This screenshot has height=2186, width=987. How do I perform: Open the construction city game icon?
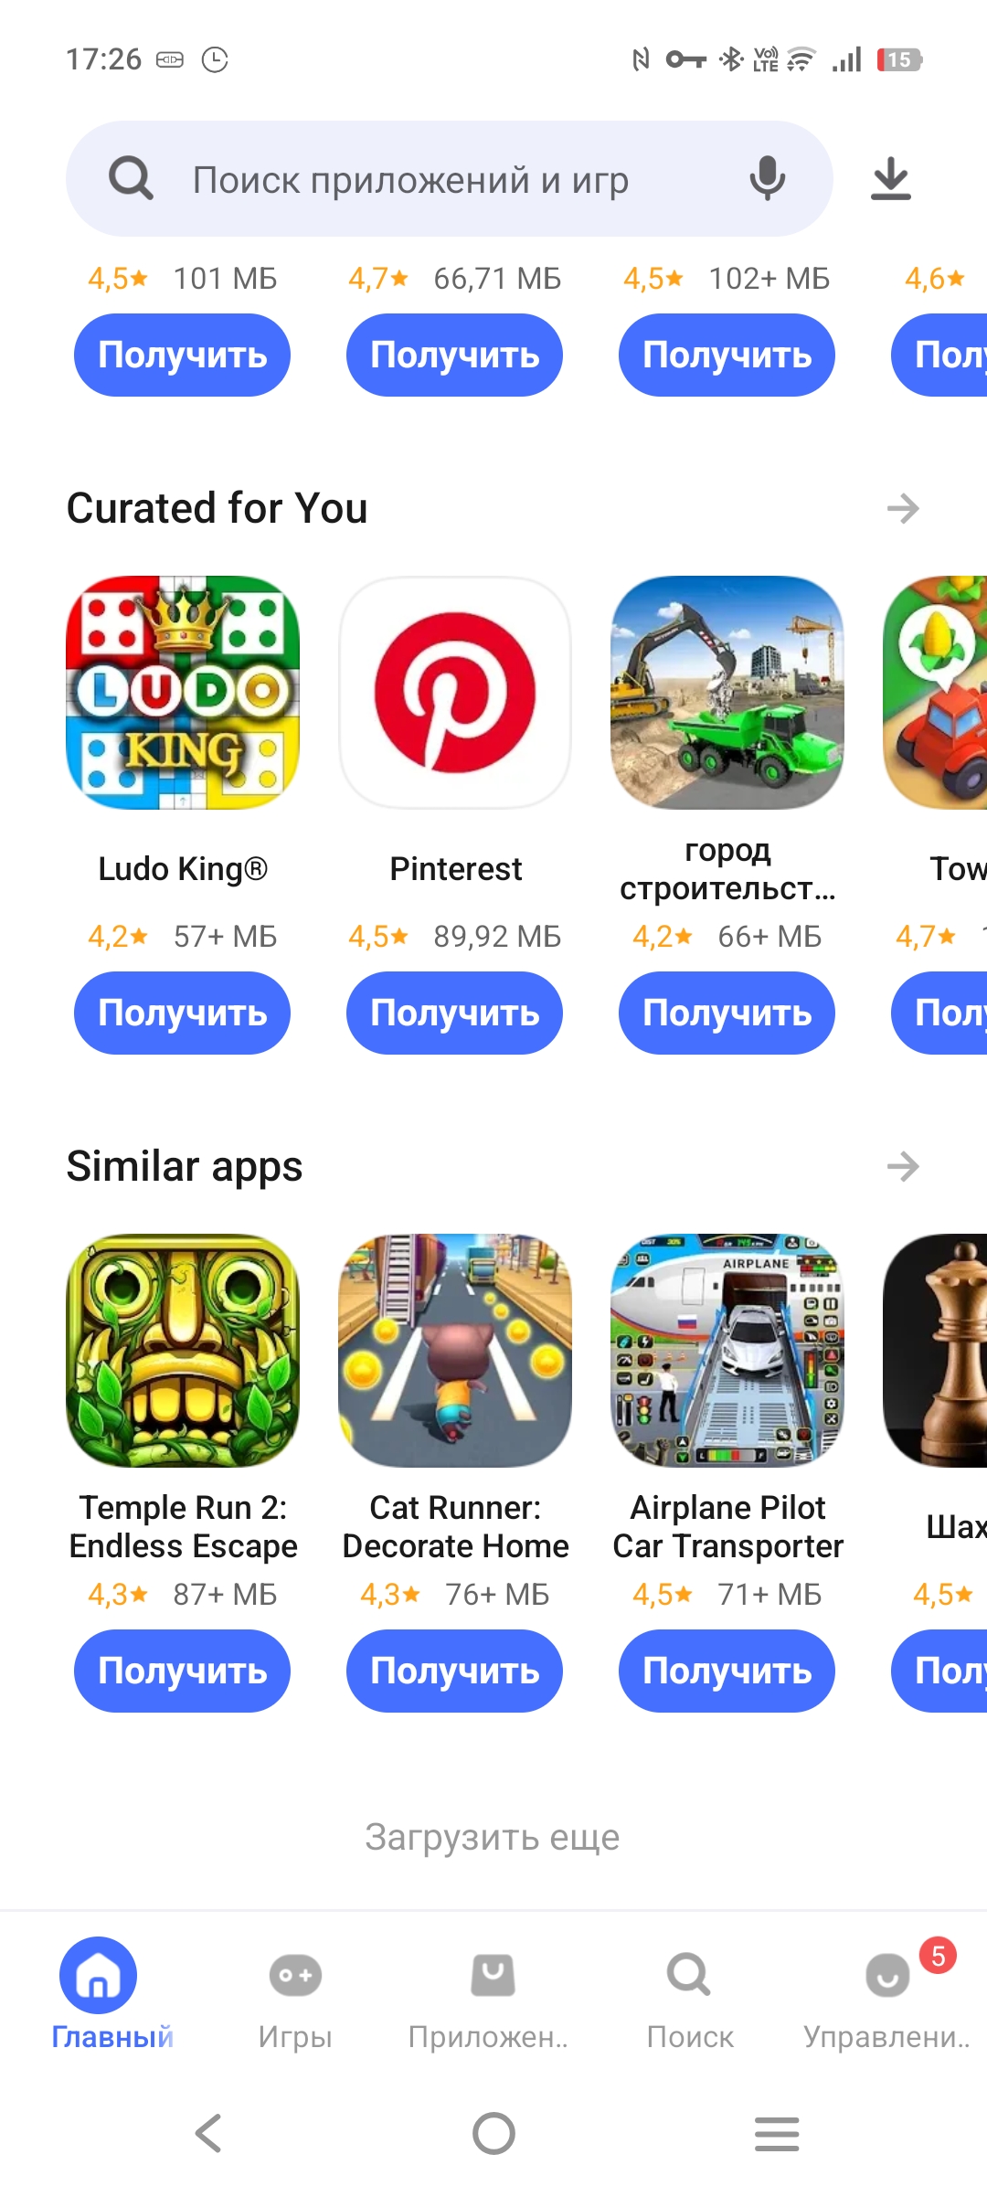[727, 693]
